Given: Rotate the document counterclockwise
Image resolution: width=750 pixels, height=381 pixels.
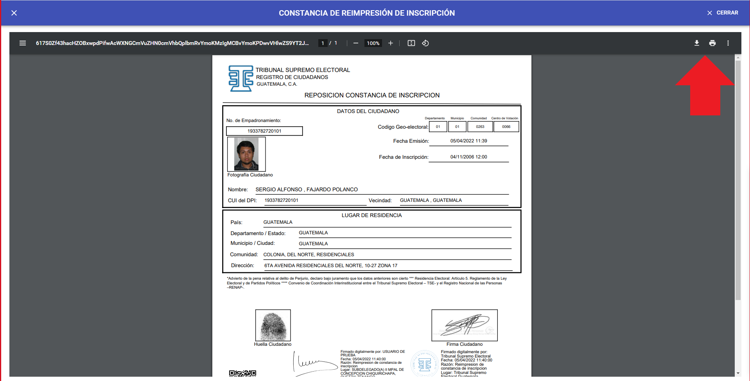Looking at the screenshot, I should (x=425, y=43).
